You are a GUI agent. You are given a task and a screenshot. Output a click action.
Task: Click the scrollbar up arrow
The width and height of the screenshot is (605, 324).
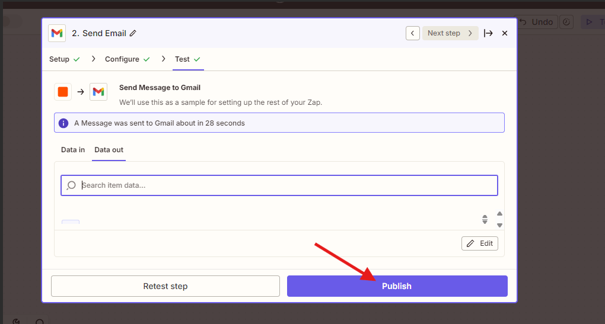(499, 213)
